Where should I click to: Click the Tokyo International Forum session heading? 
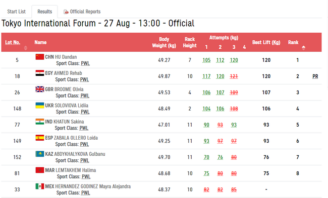coord(98,23)
